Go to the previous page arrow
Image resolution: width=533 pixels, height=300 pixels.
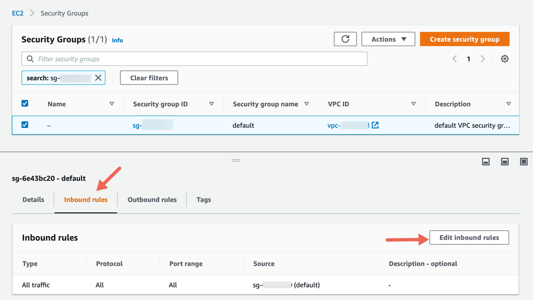click(x=455, y=59)
